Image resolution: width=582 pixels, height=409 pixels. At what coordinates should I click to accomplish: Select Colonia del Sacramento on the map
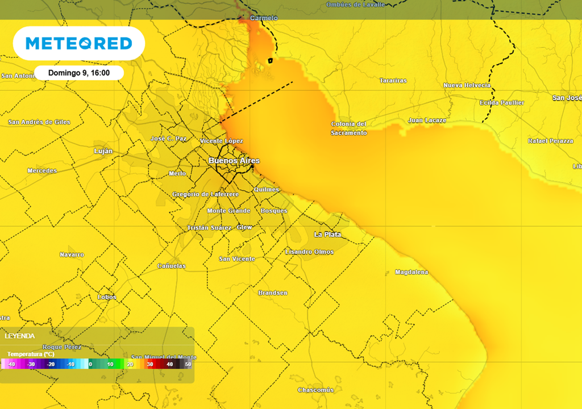tap(349, 128)
